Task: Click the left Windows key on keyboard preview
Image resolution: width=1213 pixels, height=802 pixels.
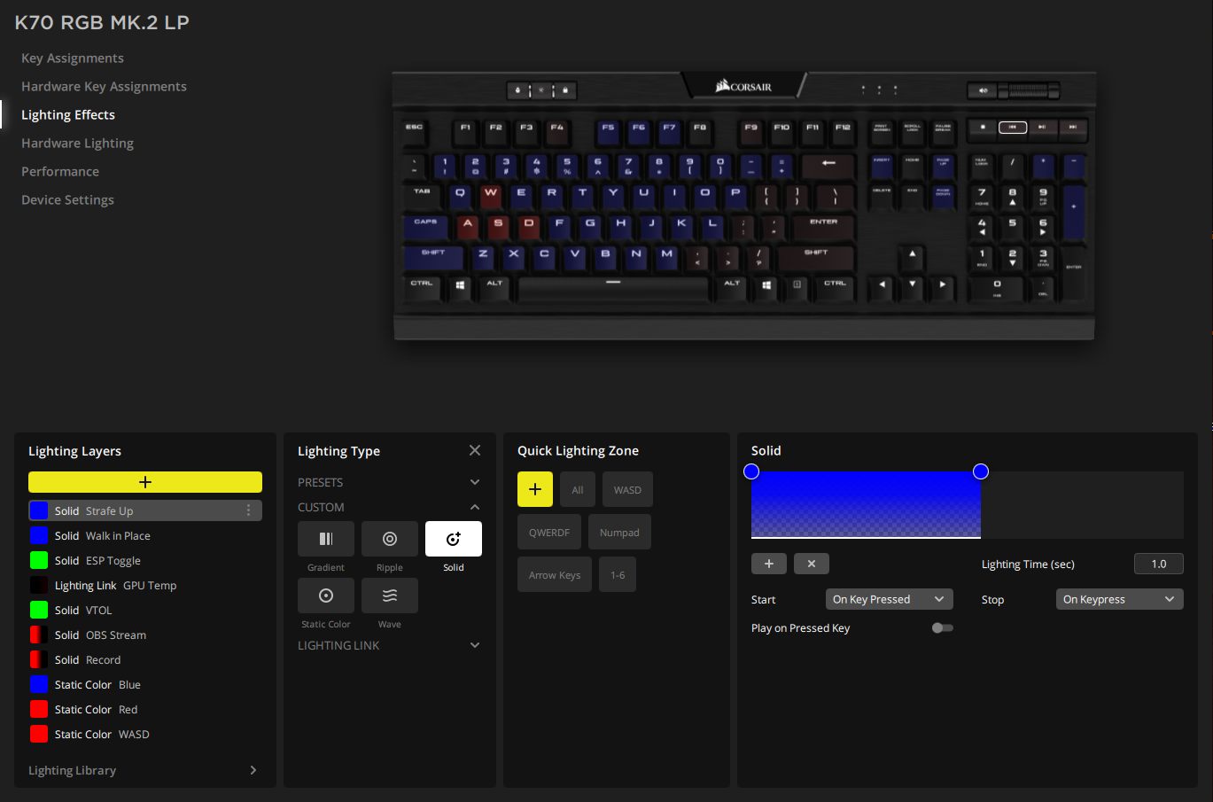Action: (x=460, y=287)
